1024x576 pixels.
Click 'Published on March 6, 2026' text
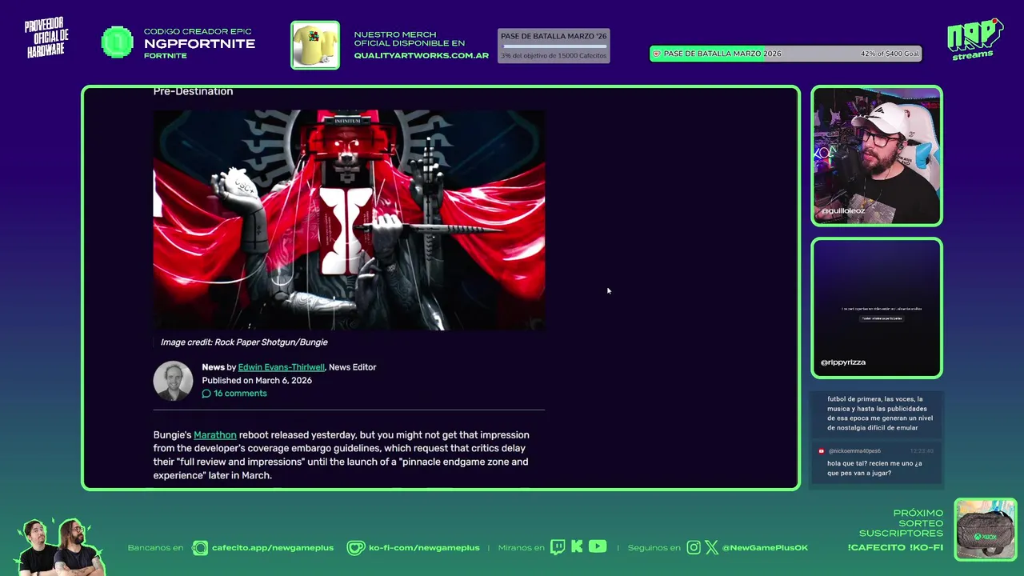pyautogui.click(x=257, y=381)
